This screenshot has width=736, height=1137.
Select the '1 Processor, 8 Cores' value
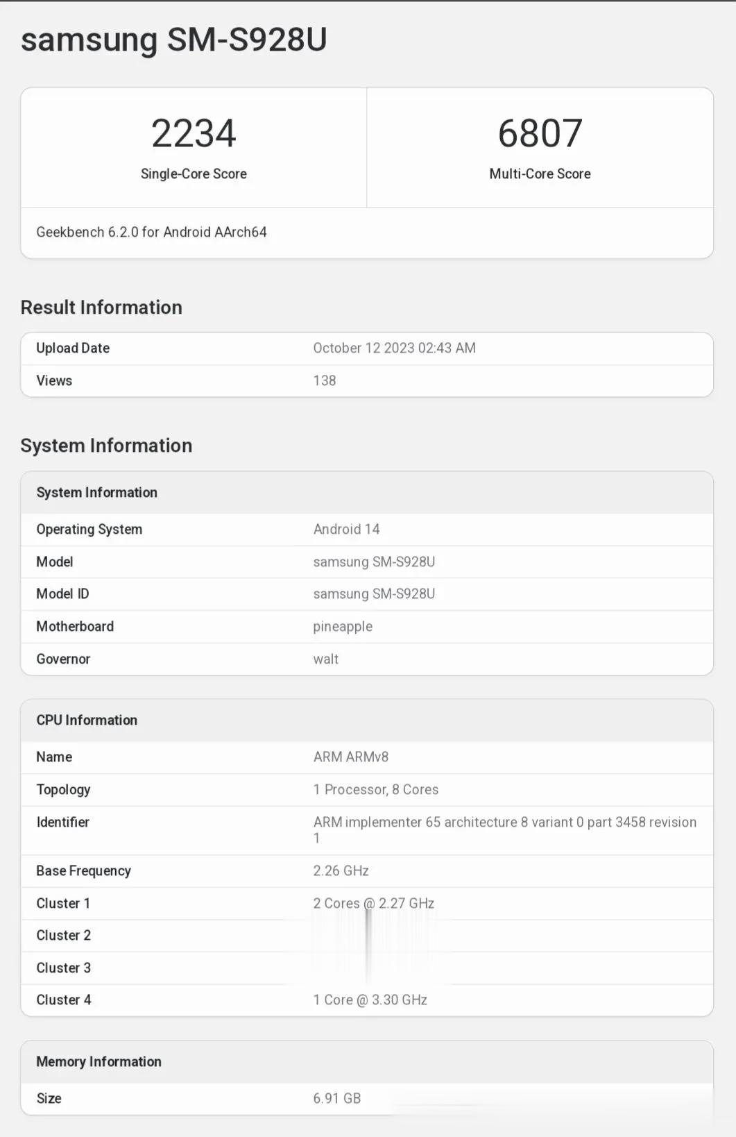coord(375,789)
